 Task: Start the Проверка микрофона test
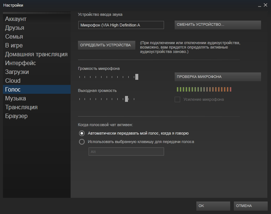tap(217, 77)
